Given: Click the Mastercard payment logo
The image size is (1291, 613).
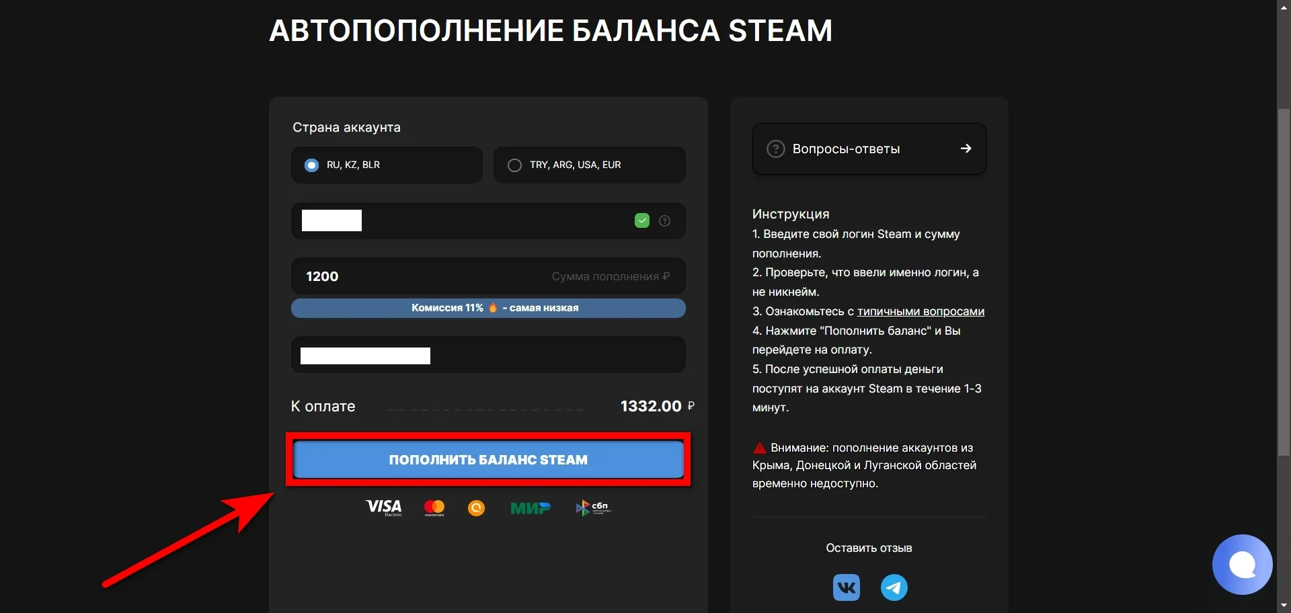Looking at the screenshot, I should 434,508.
